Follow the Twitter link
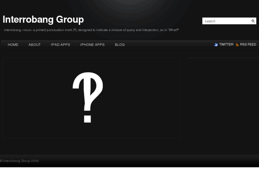 [x=226, y=44]
